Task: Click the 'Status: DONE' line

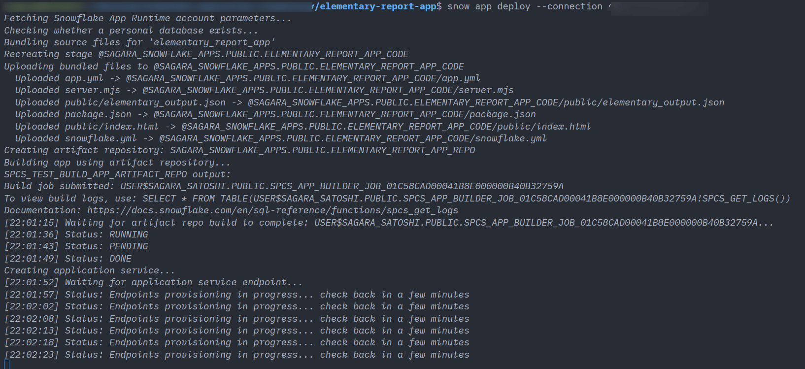Action: pos(68,259)
